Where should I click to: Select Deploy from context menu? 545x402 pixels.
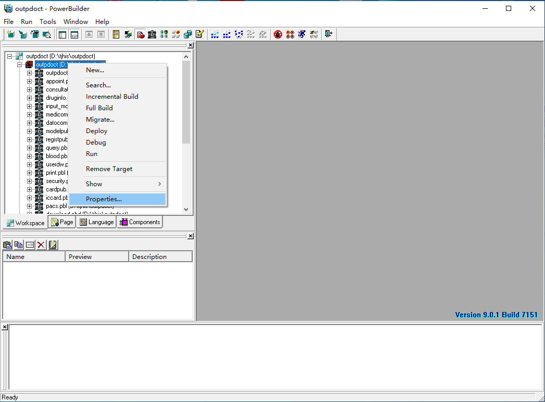[118, 131]
